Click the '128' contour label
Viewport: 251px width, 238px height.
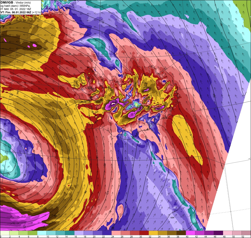pyautogui.click(x=221, y=24)
